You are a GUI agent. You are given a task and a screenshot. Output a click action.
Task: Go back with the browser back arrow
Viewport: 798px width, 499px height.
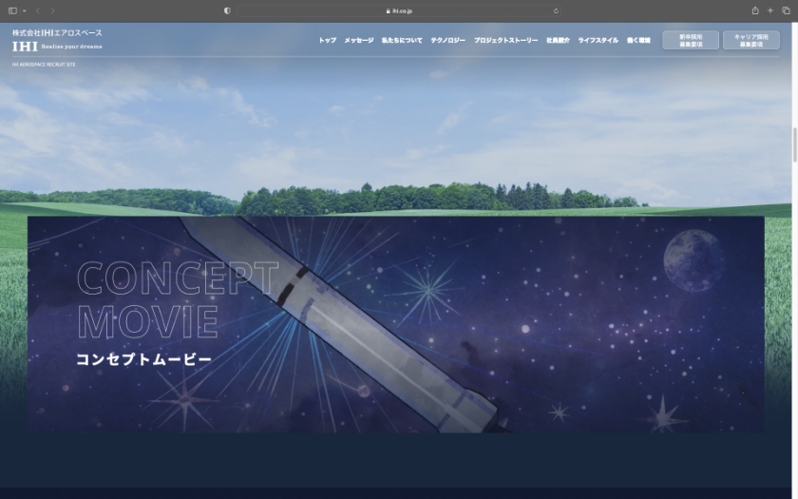38,10
